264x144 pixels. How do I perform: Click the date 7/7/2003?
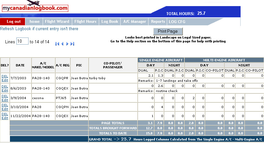(x=18, y=78)
